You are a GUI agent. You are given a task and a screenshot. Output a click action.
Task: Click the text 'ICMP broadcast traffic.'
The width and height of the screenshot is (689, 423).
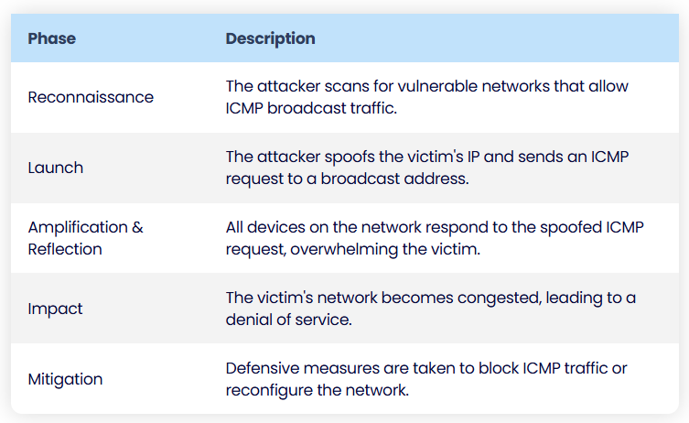[311, 108]
